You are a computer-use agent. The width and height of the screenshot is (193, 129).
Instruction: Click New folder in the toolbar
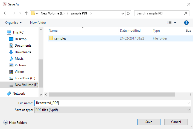pyautogui.click(x=38, y=23)
